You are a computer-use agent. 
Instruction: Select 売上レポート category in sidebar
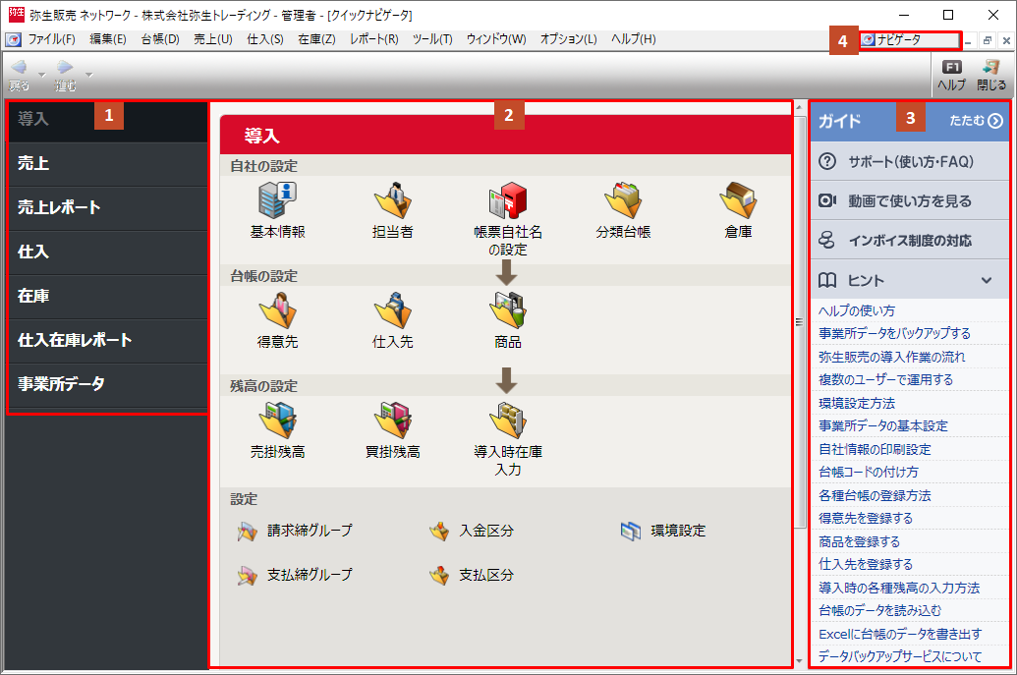[108, 207]
